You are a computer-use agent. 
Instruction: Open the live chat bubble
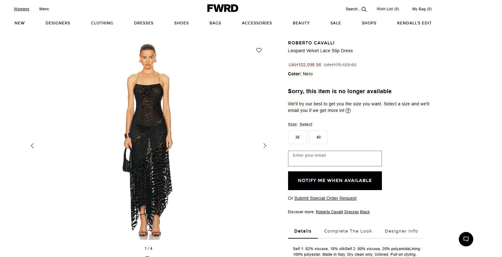[x=466, y=239]
